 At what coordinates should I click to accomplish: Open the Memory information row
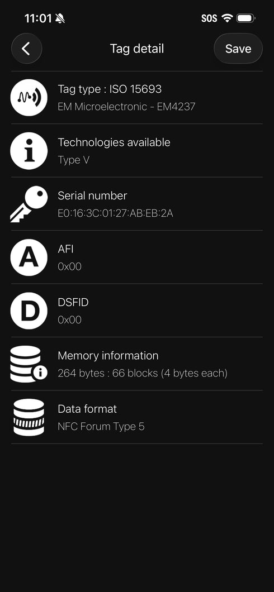pos(137,364)
